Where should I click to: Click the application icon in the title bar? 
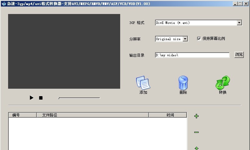[x=4, y=3]
